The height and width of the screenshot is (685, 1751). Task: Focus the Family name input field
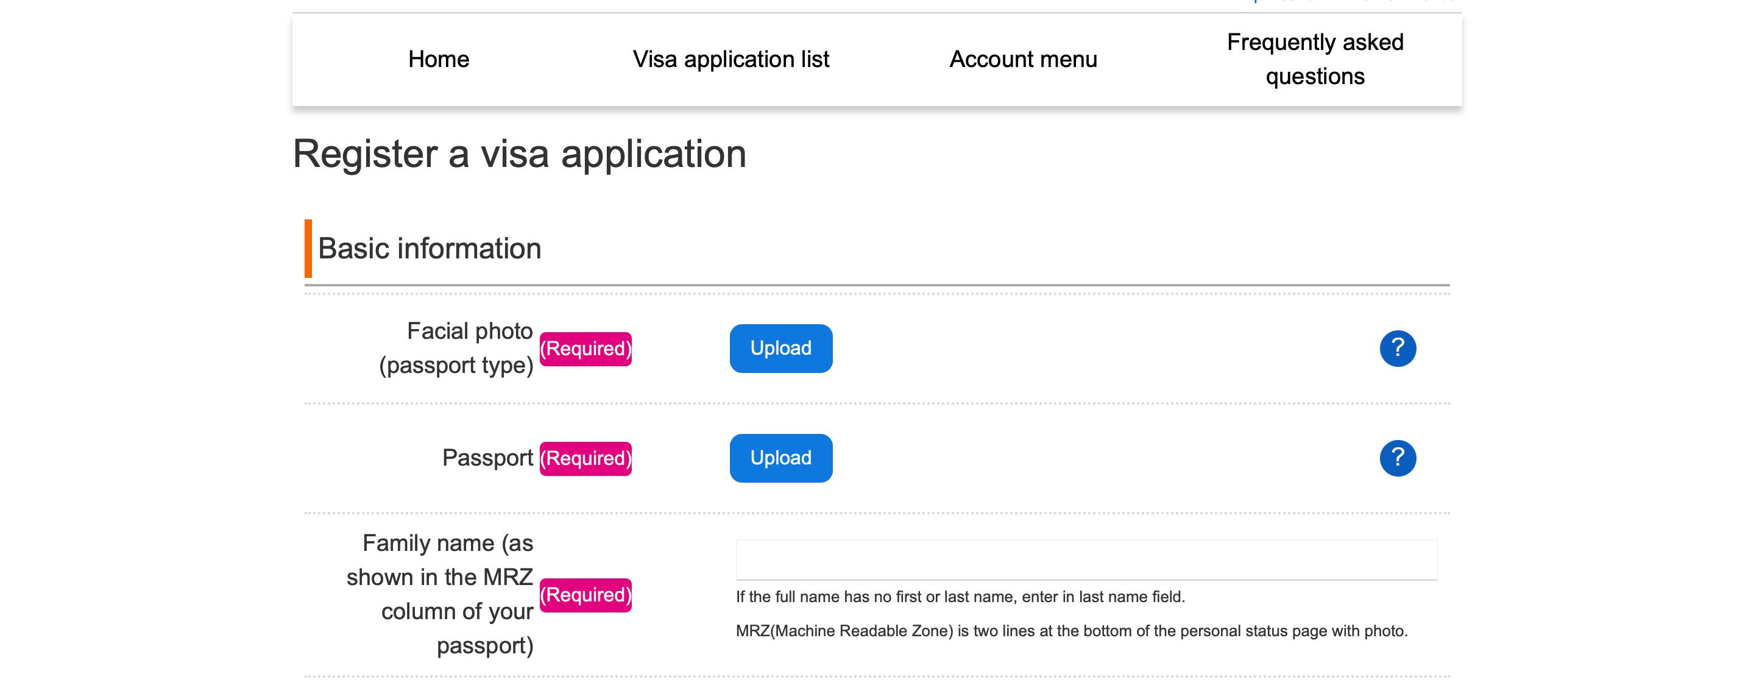tap(1086, 560)
